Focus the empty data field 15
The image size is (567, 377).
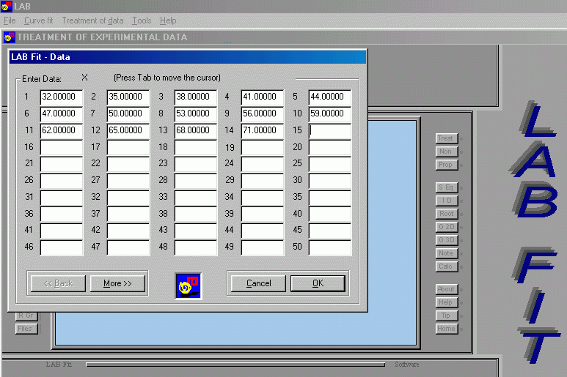click(330, 130)
